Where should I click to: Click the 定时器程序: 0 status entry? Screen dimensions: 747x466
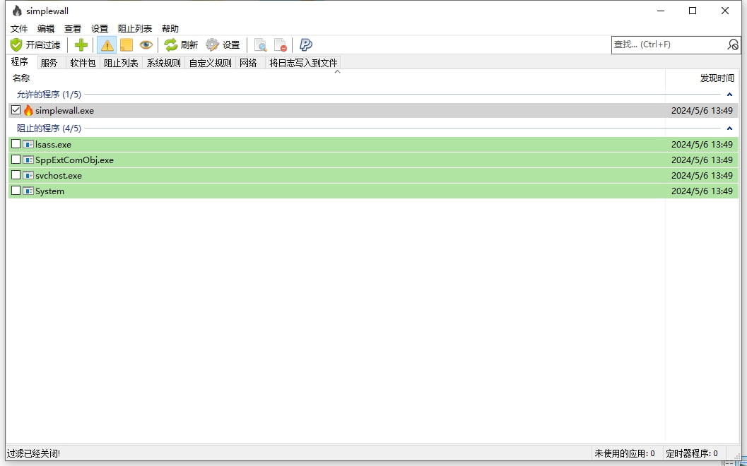(692, 453)
